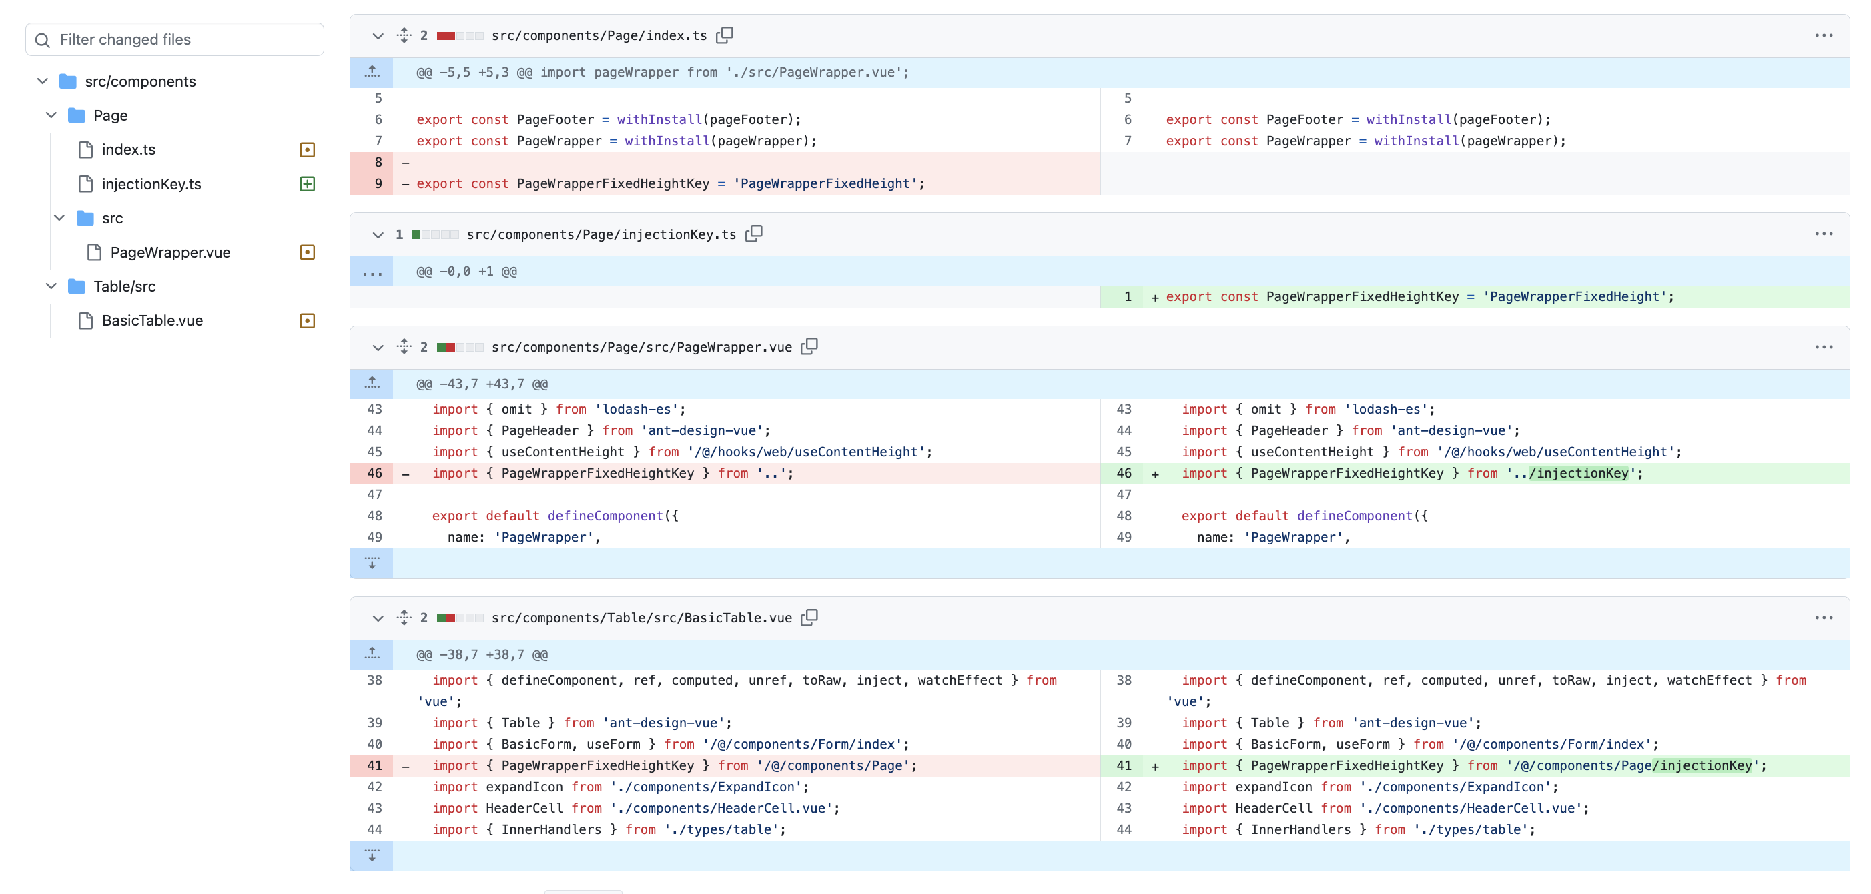This screenshot has width=1871, height=894.
Task: Copy path of BasicTable.vue file header
Action: (x=809, y=617)
